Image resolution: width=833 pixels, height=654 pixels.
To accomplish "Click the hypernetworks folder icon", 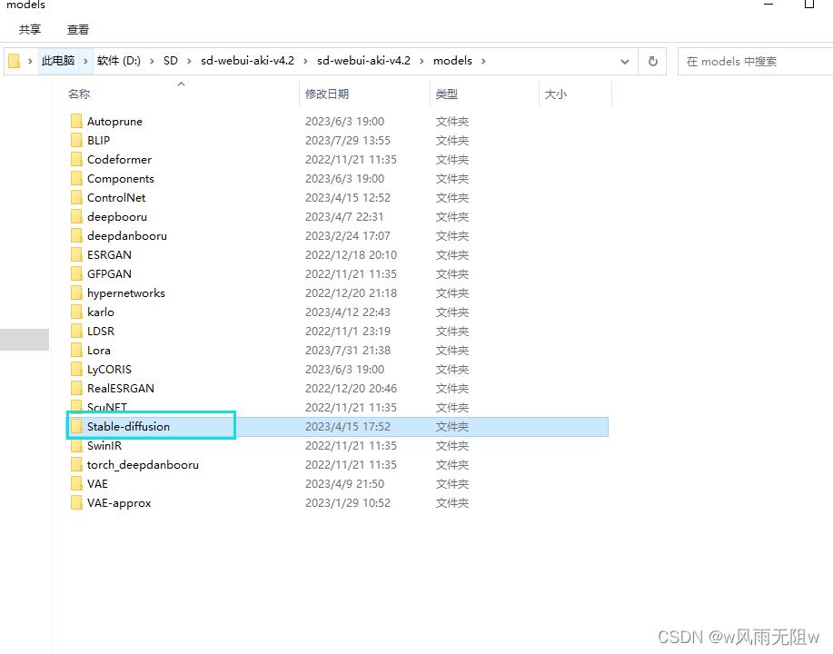I will pos(76,293).
